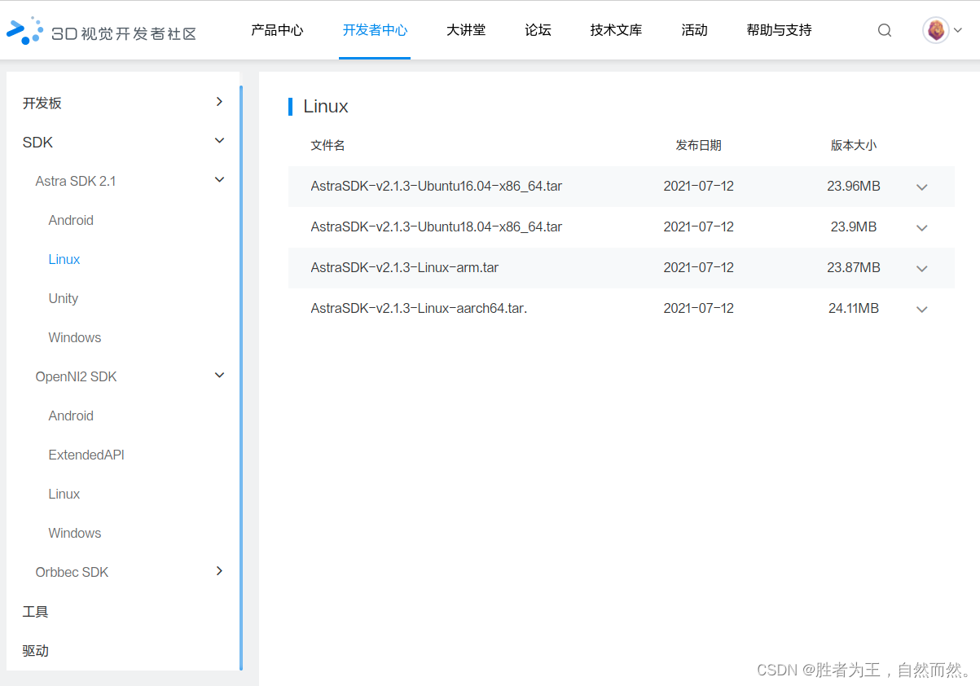Open Unity under Astra SDK 2.1

(64, 298)
